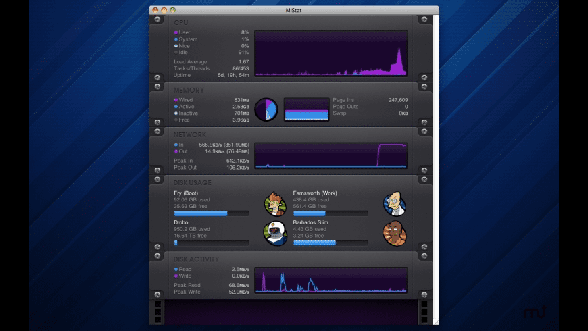Click the Drobo usage bar
Screen dimensions: 588x331
pyautogui.click(x=211, y=243)
